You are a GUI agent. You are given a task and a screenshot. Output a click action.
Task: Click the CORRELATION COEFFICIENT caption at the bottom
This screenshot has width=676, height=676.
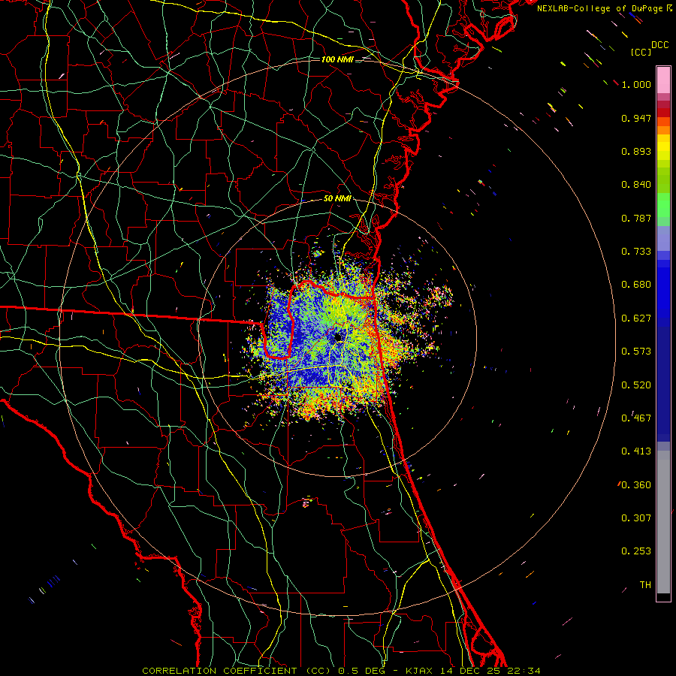[x=341, y=671]
